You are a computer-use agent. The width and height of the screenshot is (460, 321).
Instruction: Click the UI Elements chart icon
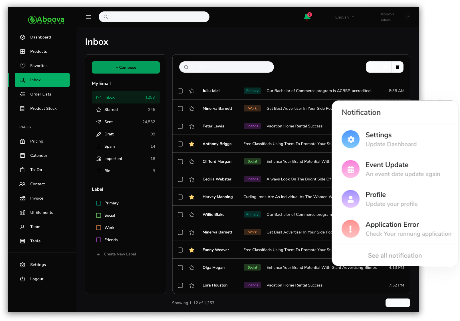[23, 212]
